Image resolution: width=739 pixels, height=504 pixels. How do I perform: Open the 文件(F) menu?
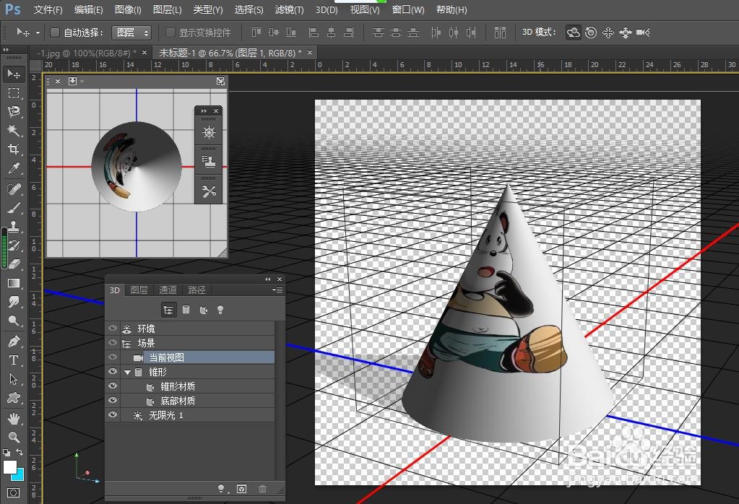click(x=48, y=9)
